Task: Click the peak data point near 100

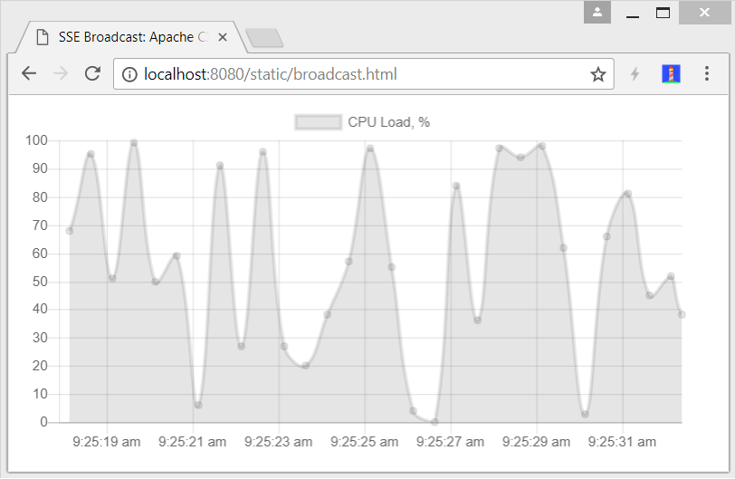Action: (x=134, y=142)
